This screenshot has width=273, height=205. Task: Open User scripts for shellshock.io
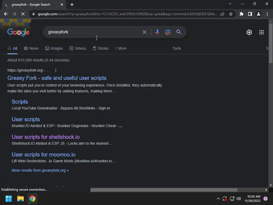(x=46, y=137)
